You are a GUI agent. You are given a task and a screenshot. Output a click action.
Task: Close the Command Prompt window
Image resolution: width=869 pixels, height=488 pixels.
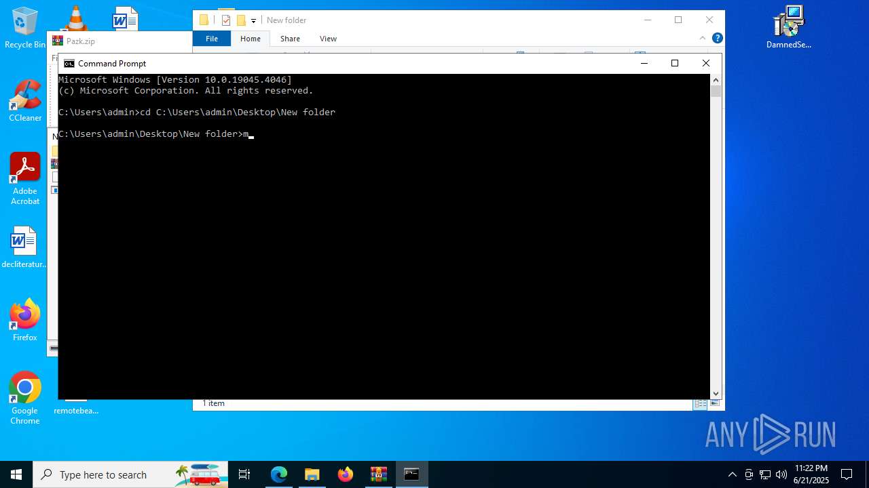coord(706,64)
